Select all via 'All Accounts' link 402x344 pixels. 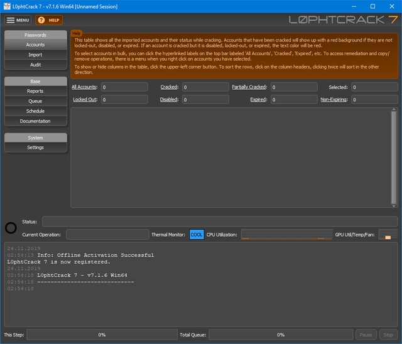point(84,87)
